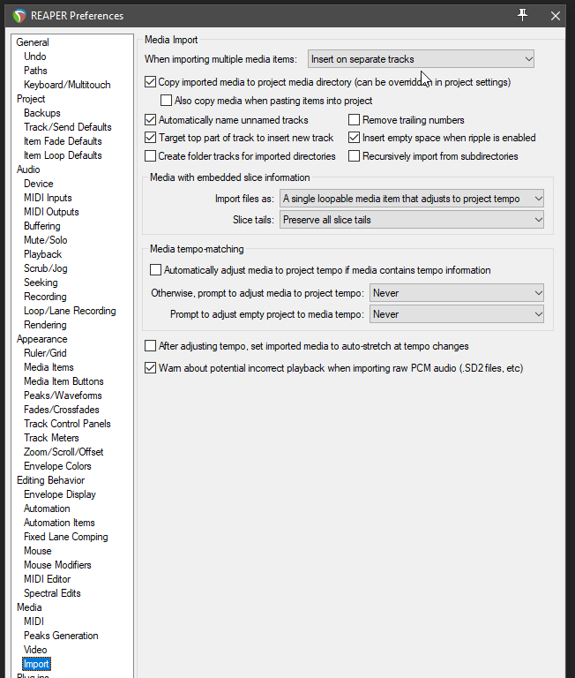Open the Paths preferences page
Viewport: 575px width, 678px height.
[x=35, y=71]
